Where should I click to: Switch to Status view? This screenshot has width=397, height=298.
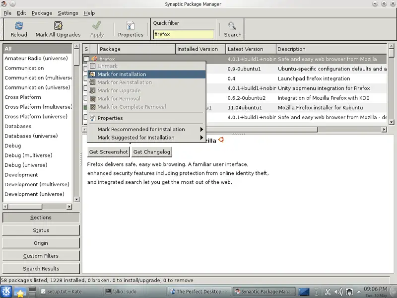pyautogui.click(x=41, y=230)
